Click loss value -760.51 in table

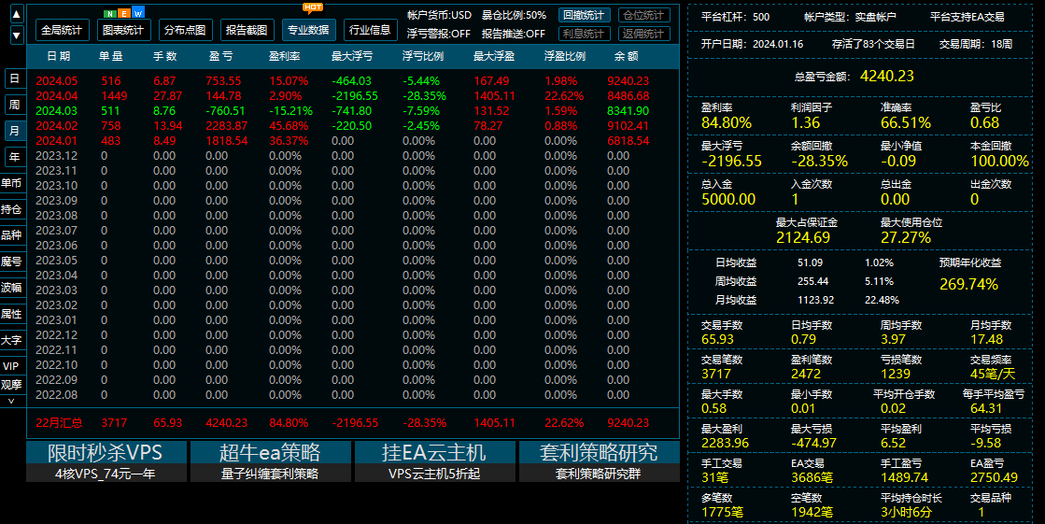click(225, 110)
